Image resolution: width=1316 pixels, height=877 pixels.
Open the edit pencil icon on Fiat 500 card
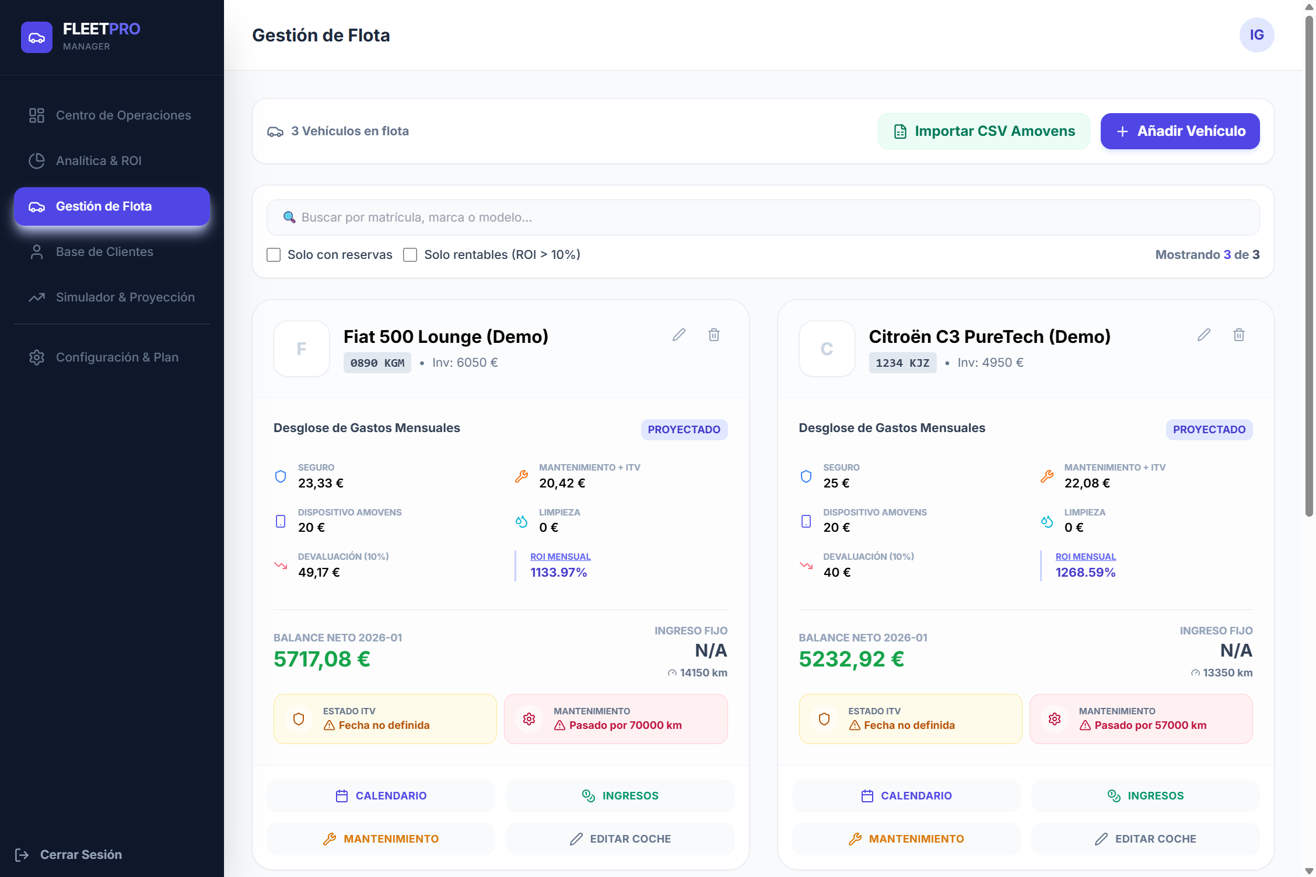click(678, 335)
